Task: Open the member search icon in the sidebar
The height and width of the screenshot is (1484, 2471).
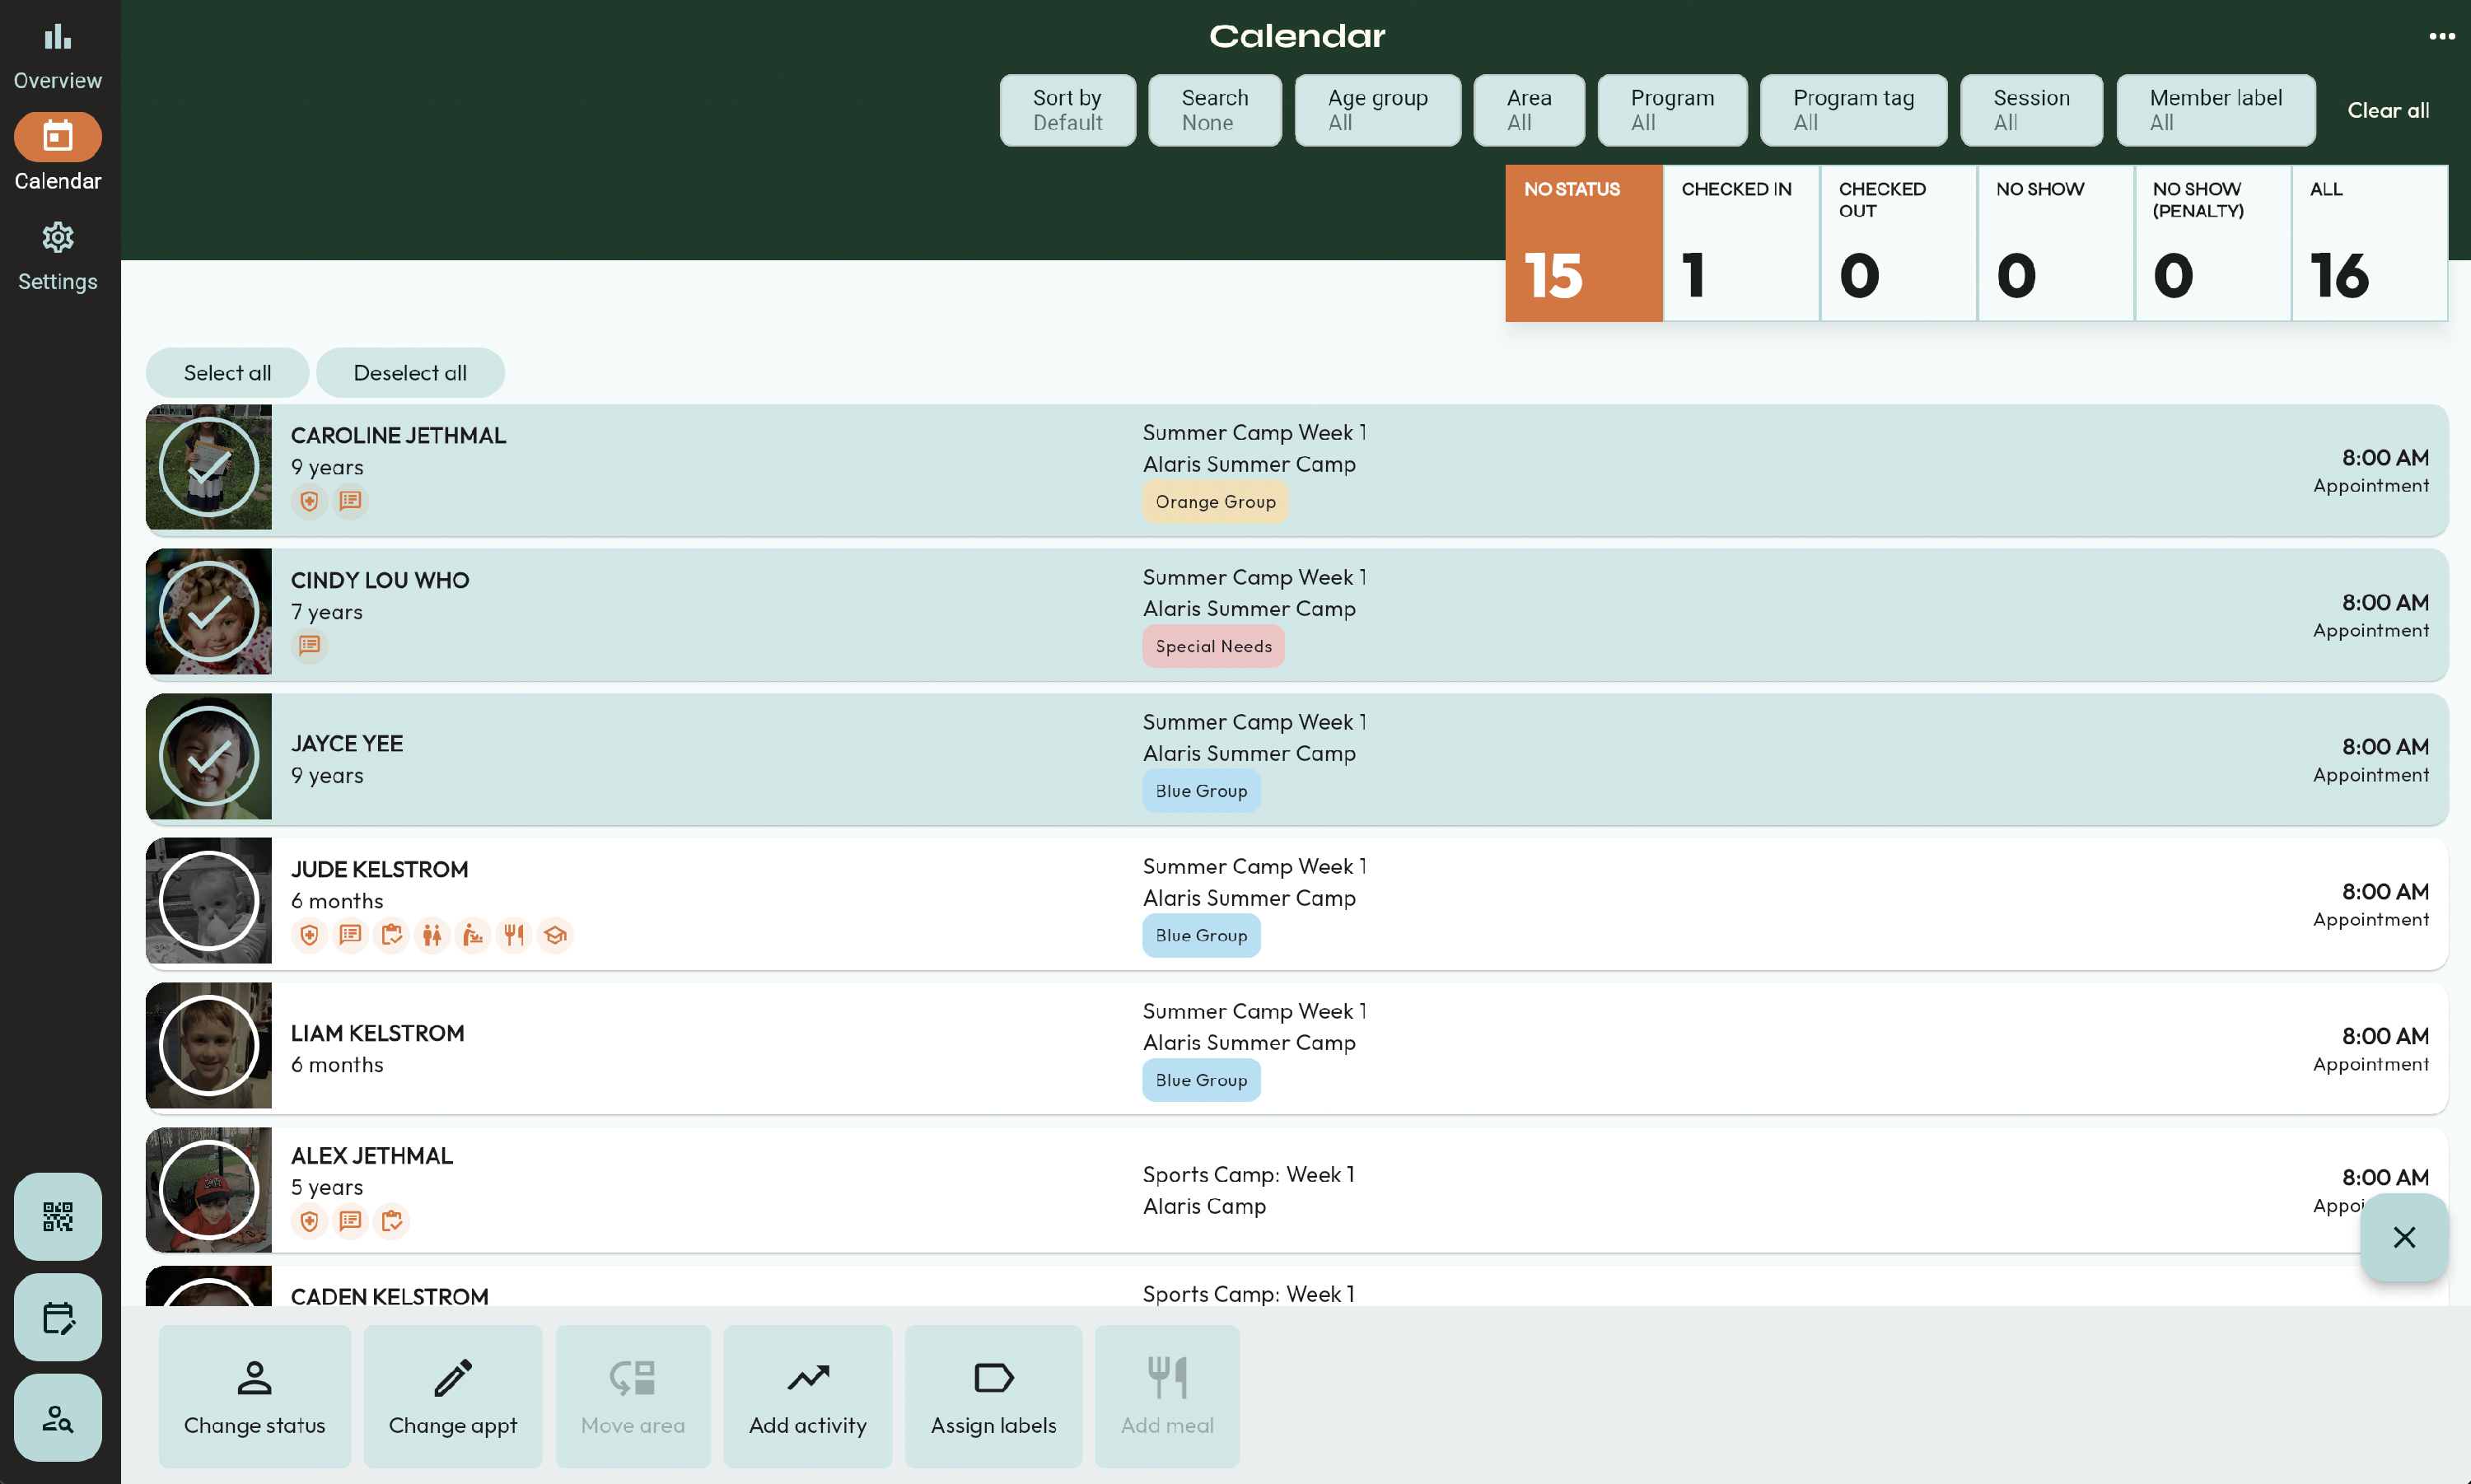Action: point(57,1417)
